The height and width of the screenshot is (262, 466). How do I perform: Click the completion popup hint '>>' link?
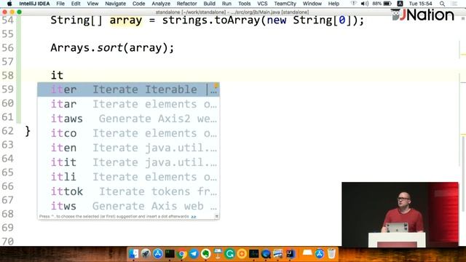194,217
